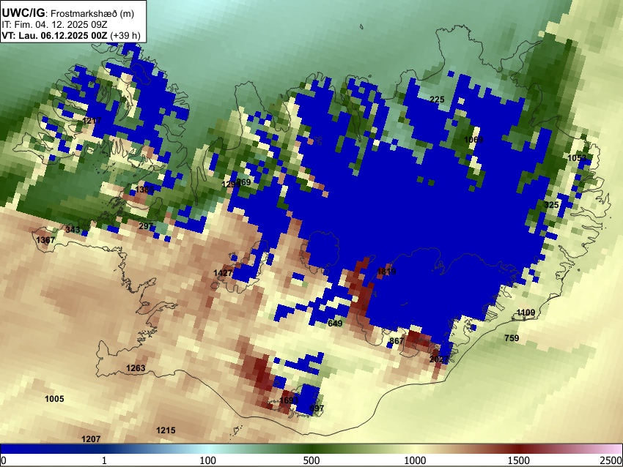The image size is (623, 467).
Task: Click the map value 1005
Action: (x=54, y=399)
